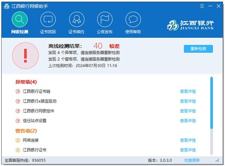Click question icon beside 江西银行e路宝驱动
The image size is (225, 166).
(x=18, y=101)
